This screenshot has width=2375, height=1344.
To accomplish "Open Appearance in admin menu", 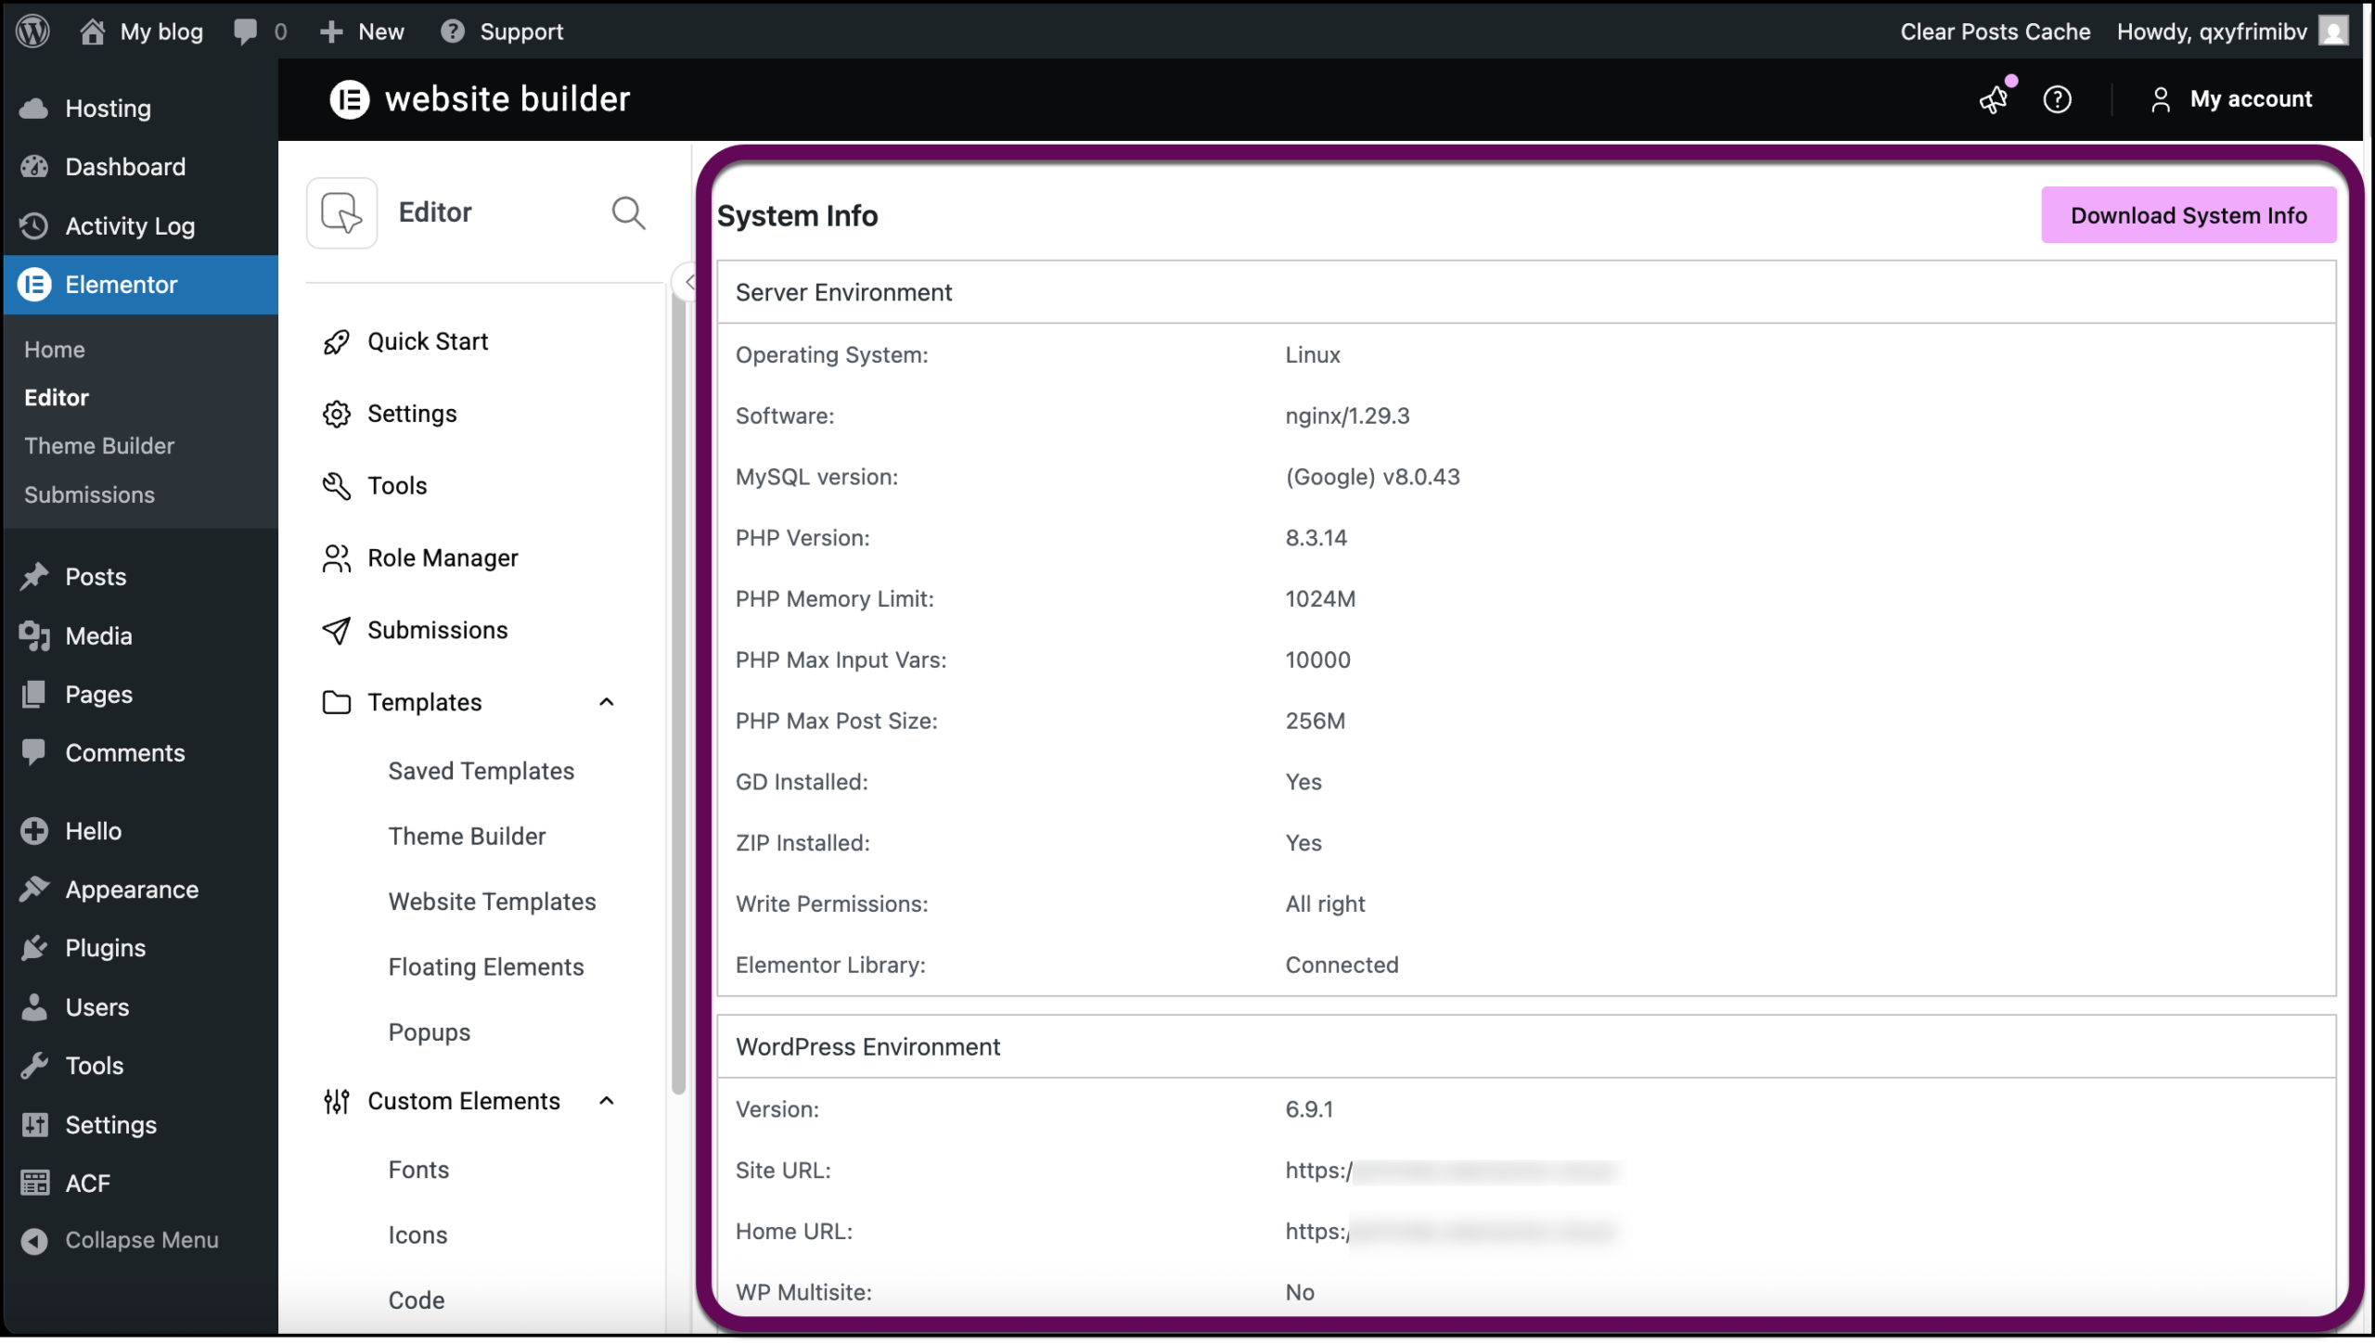I will (131, 890).
